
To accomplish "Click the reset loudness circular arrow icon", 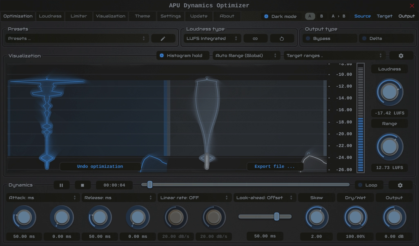I will tap(282, 39).
